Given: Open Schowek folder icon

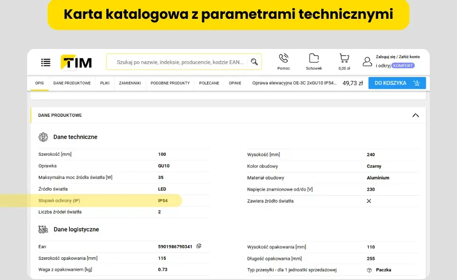Looking at the screenshot, I should click(314, 58).
